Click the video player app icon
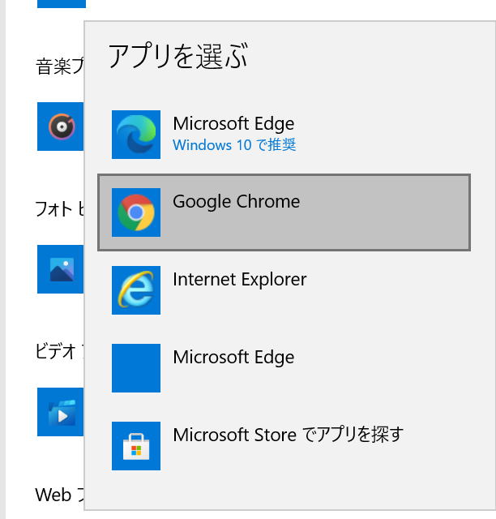 [60, 412]
